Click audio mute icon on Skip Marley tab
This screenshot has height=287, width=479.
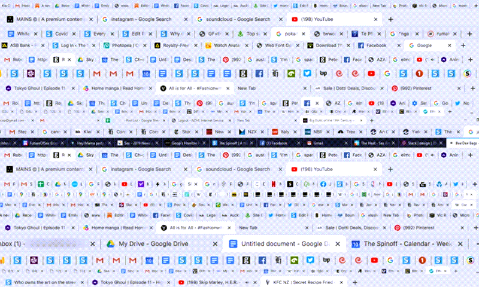(247, 282)
